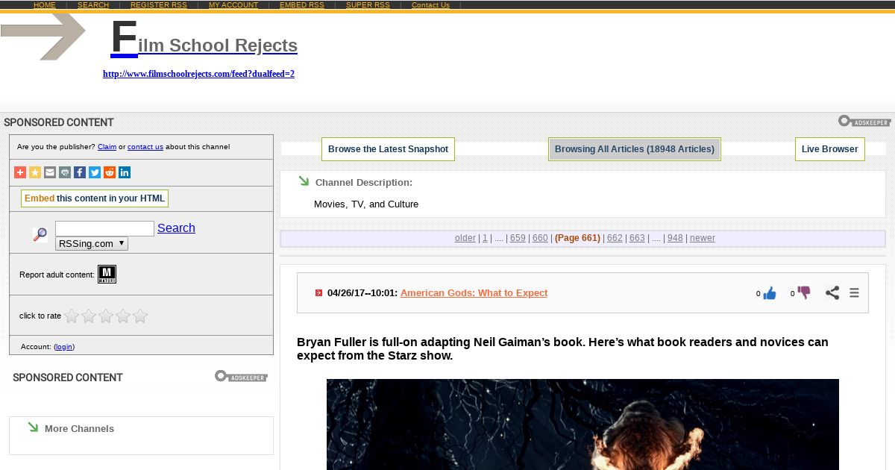Open the article hamburger menu
The width and height of the screenshot is (895, 470).
tap(854, 293)
